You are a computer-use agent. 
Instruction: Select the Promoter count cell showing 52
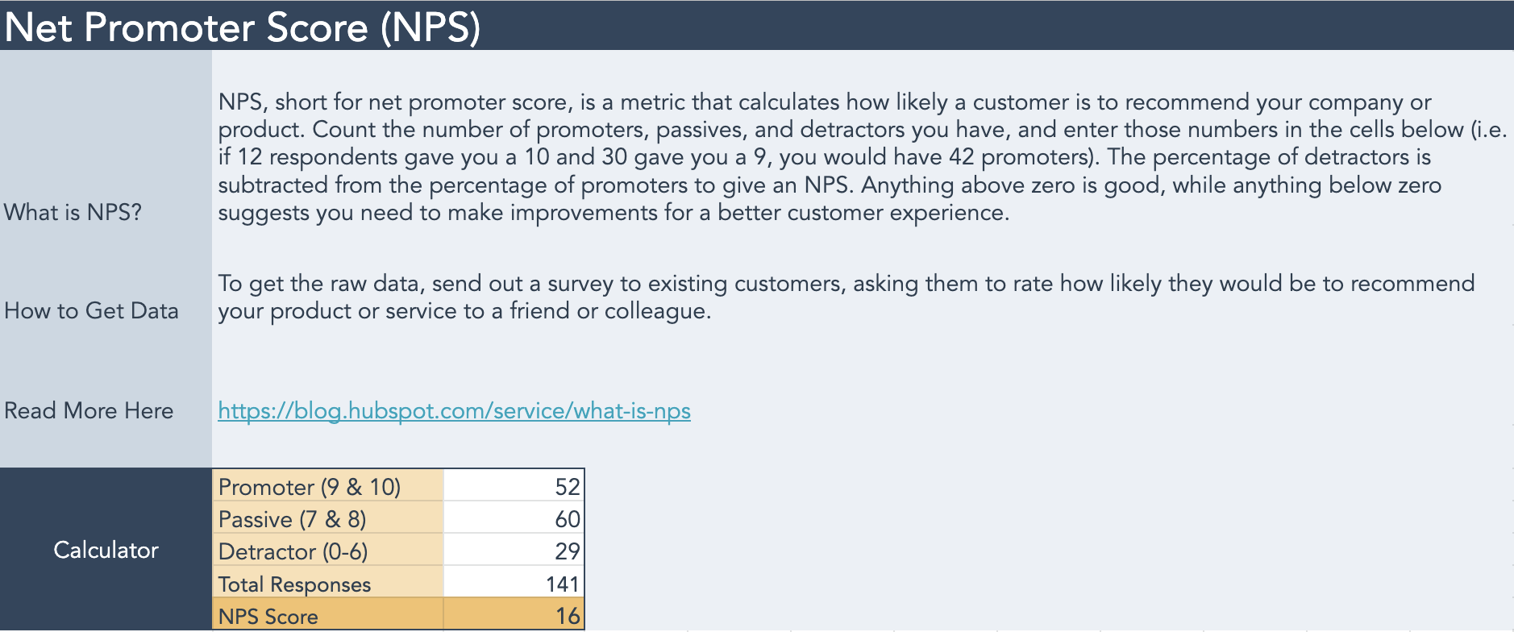(514, 486)
